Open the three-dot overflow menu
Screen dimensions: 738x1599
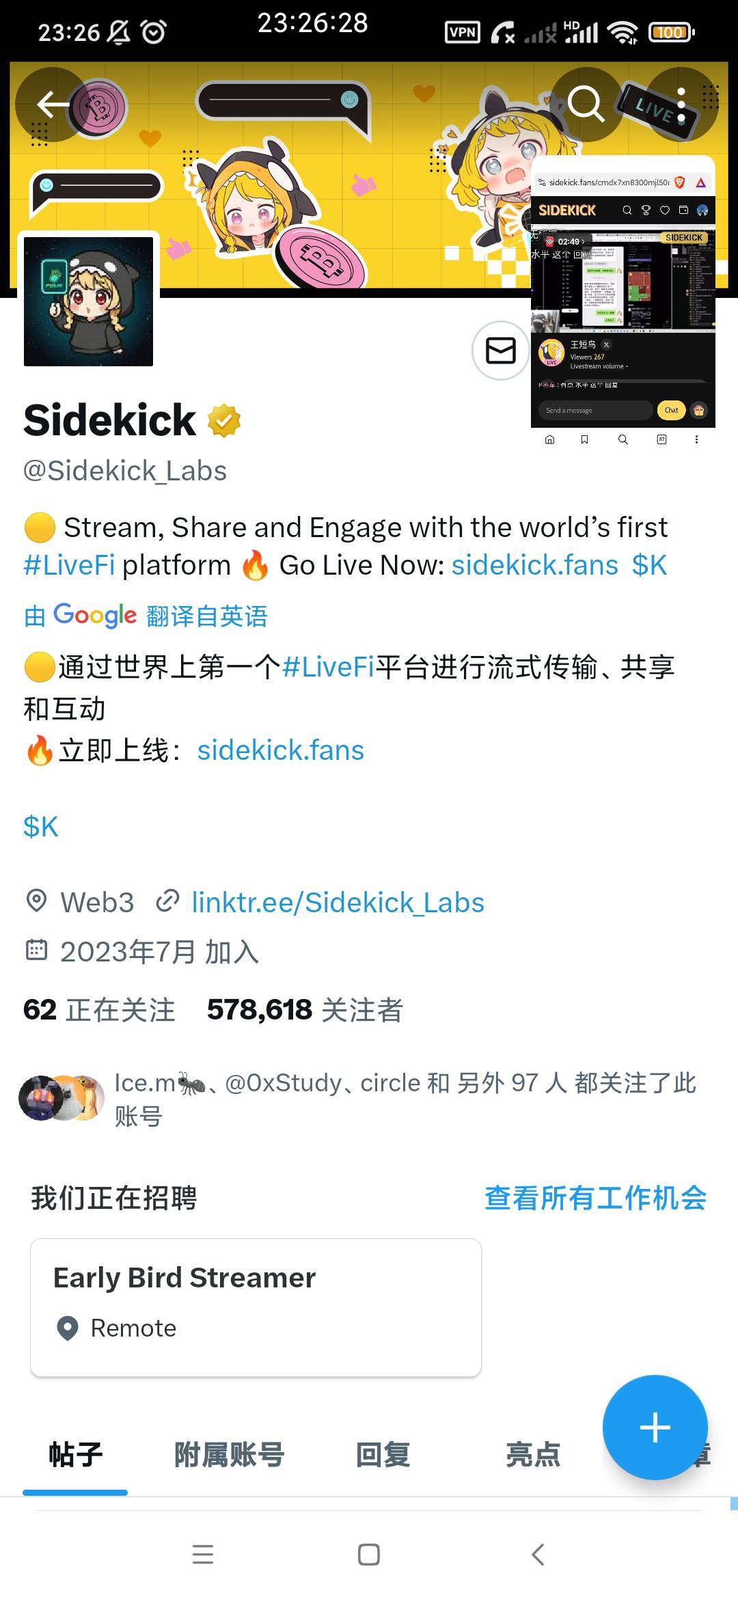(681, 105)
